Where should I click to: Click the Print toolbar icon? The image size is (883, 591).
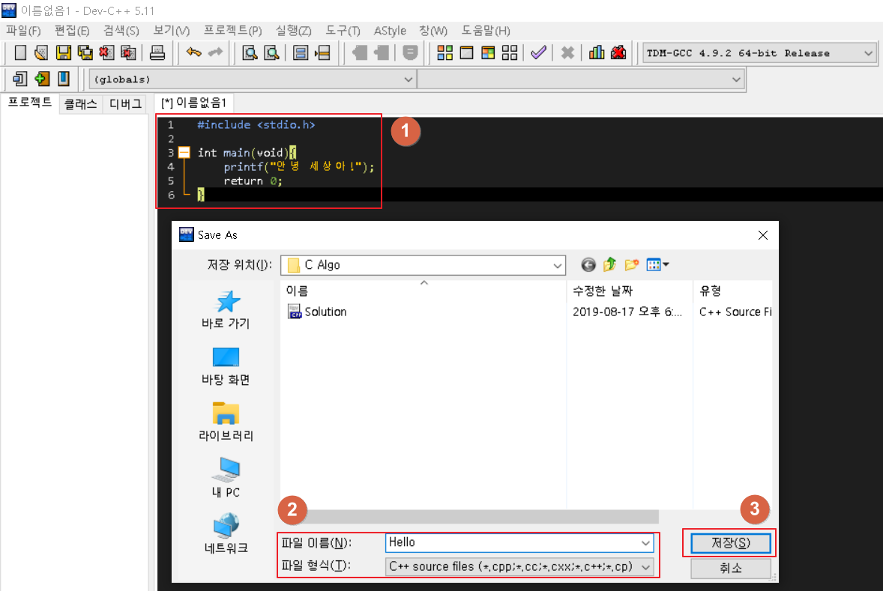tap(157, 53)
